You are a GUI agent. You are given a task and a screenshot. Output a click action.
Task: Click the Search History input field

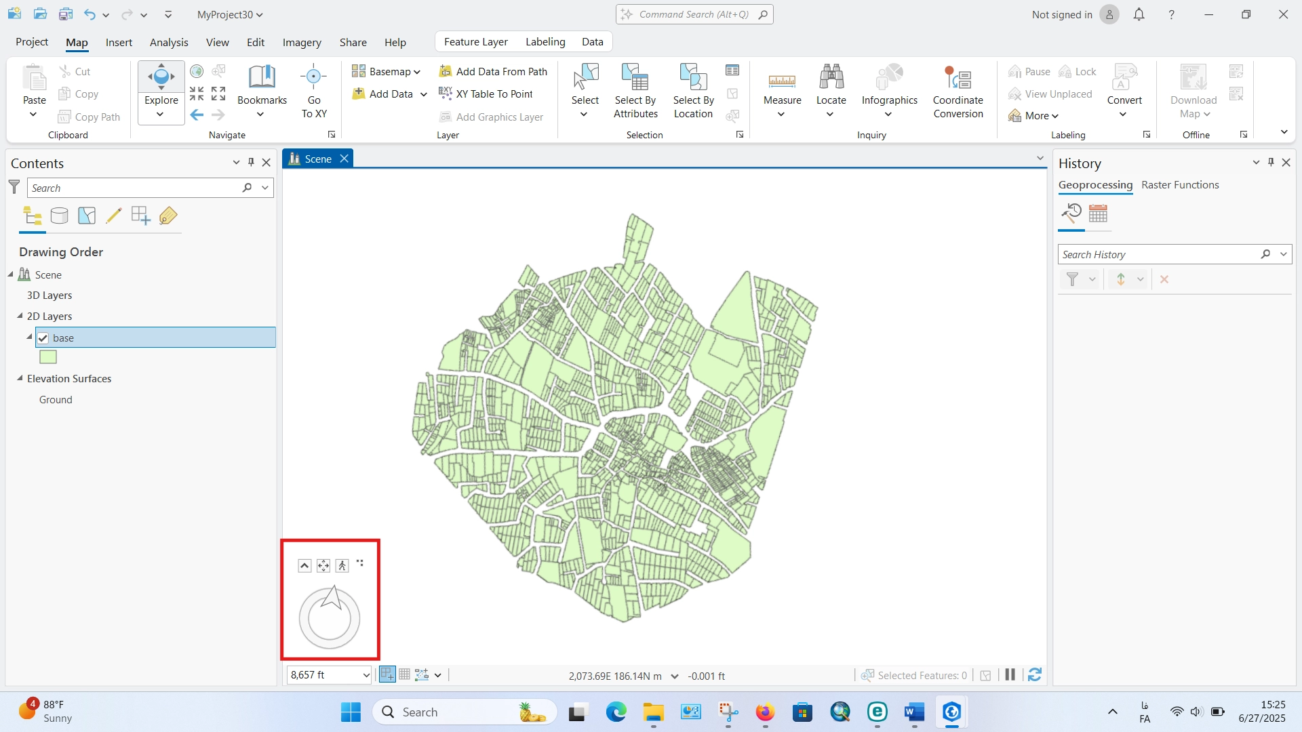click(x=1160, y=254)
